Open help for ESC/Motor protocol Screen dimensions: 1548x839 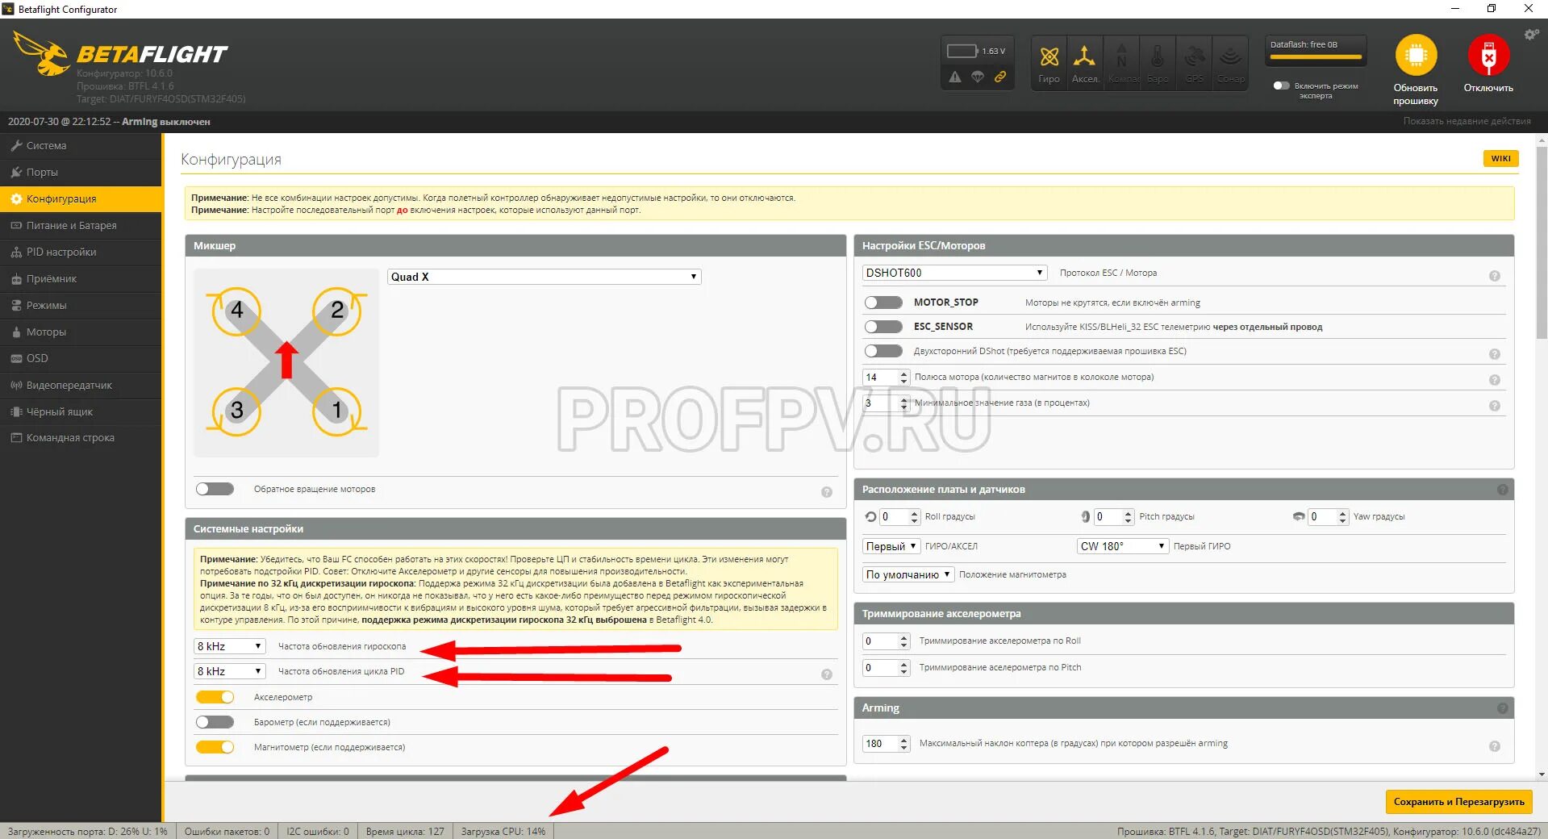pyautogui.click(x=1495, y=276)
